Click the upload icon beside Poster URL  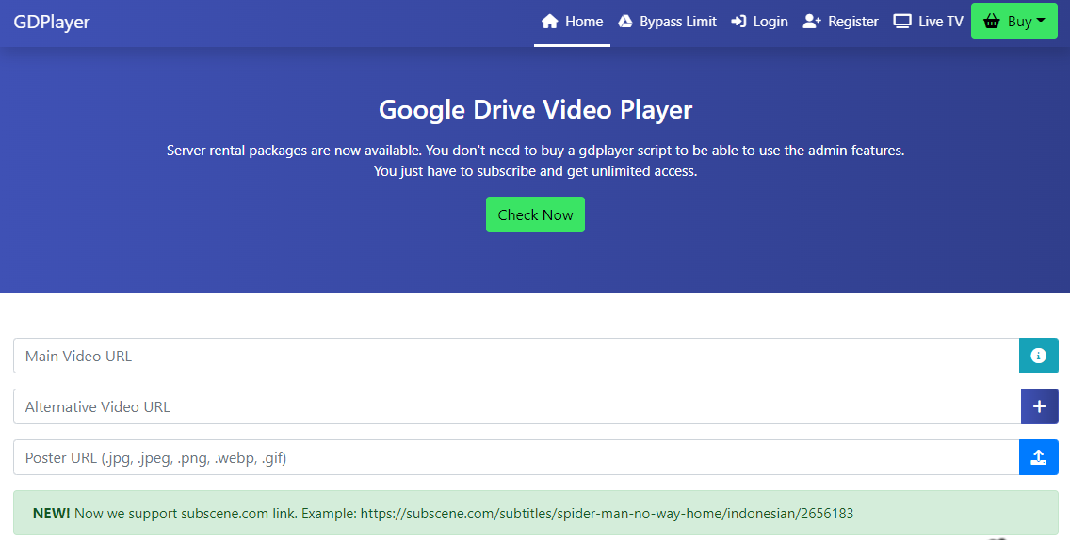(1039, 457)
